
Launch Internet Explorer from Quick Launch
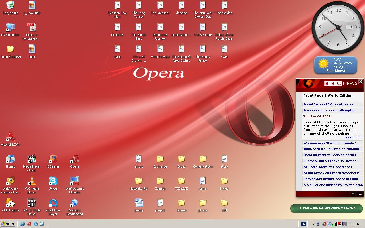(x=23, y=224)
